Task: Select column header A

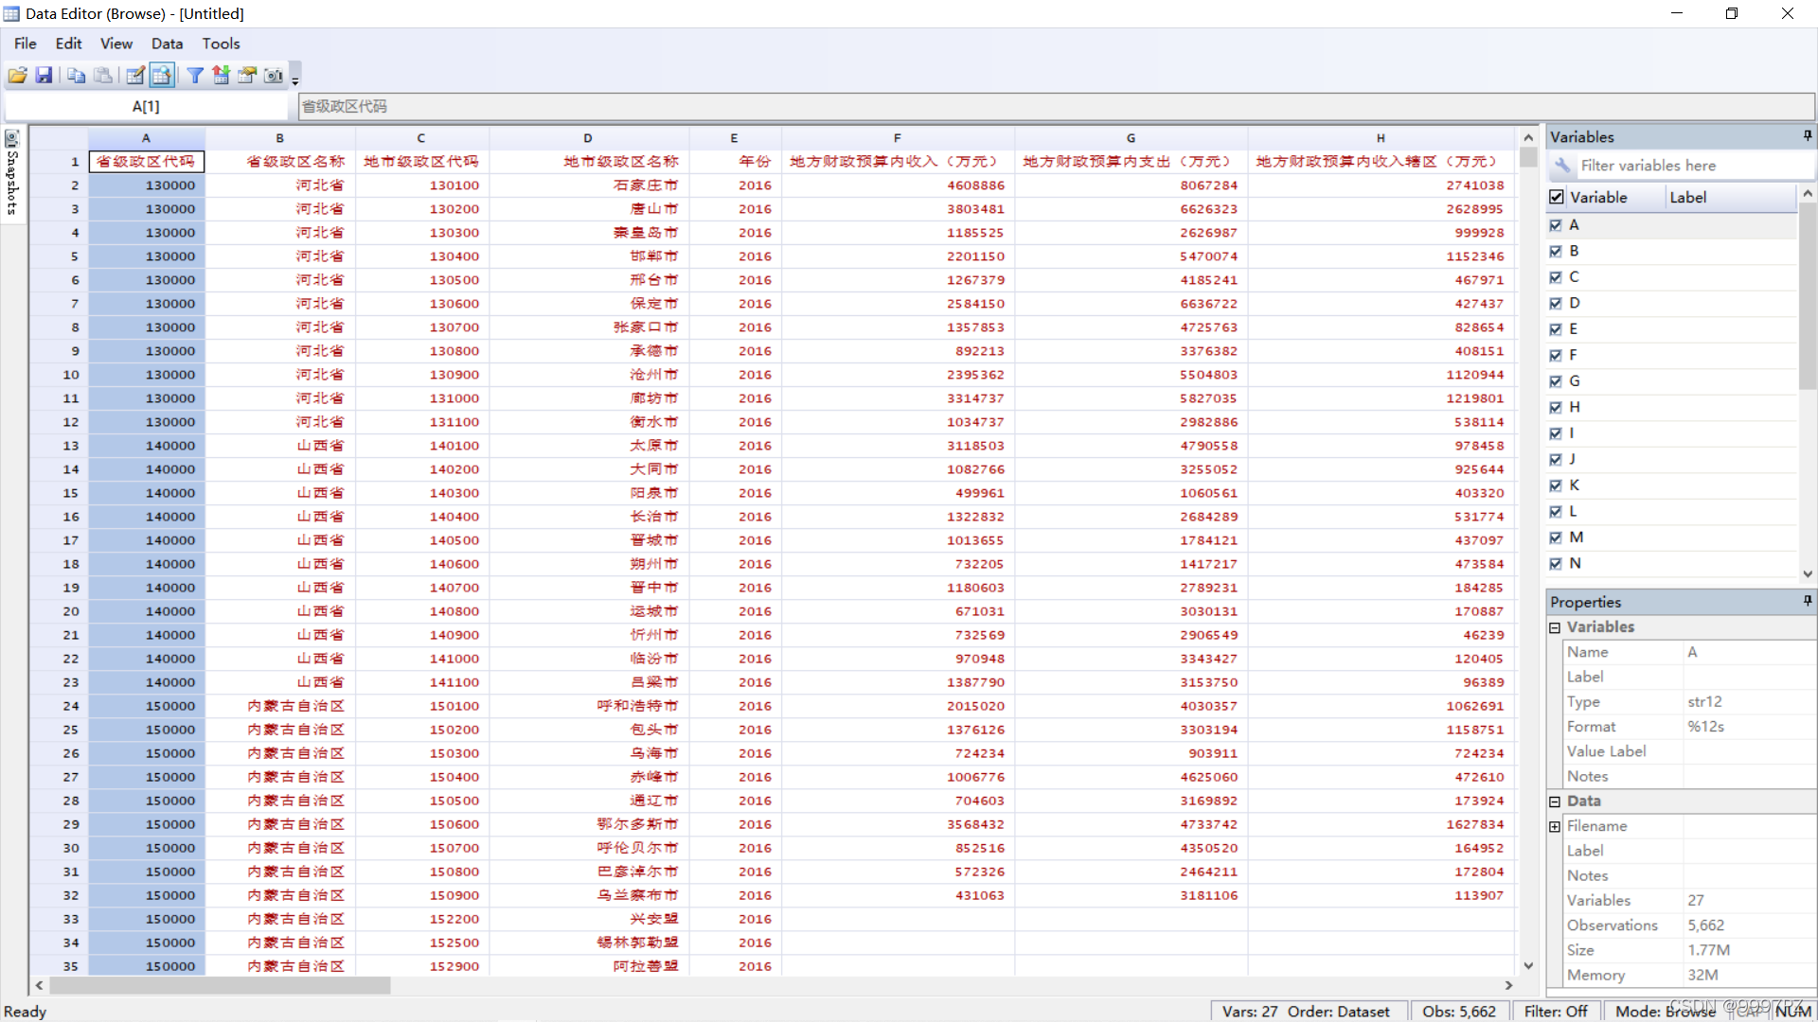Action: (x=146, y=137)
